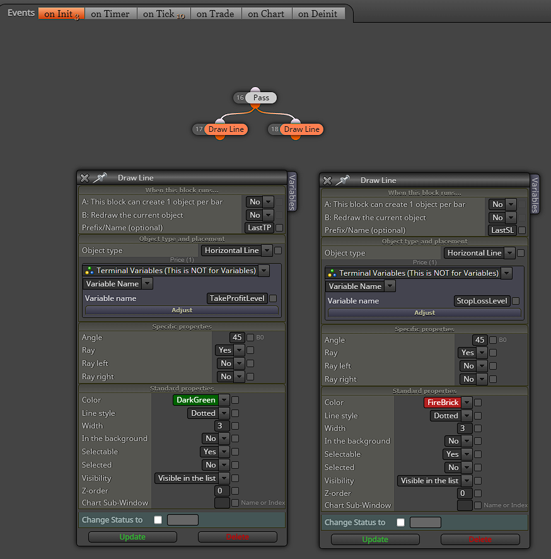Open the FireBrick color picker
551x559 pixels.
(448, 403)
